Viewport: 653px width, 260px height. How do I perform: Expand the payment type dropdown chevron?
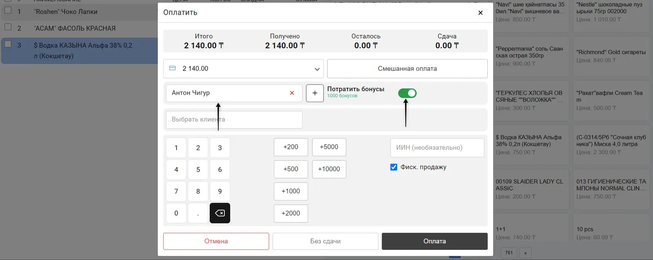point(317,69)
